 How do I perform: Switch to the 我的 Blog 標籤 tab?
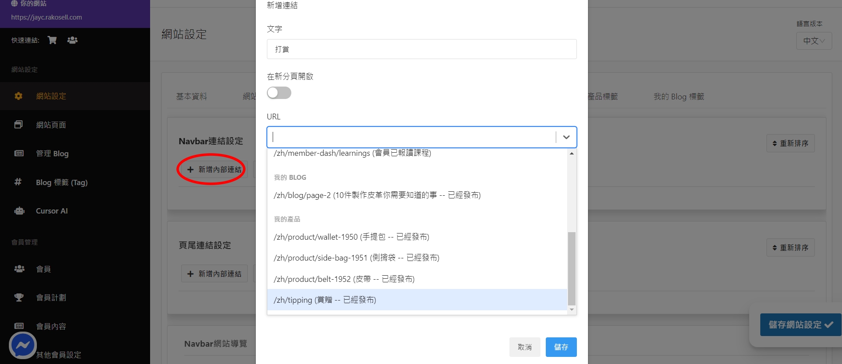[x=679, y=96]
